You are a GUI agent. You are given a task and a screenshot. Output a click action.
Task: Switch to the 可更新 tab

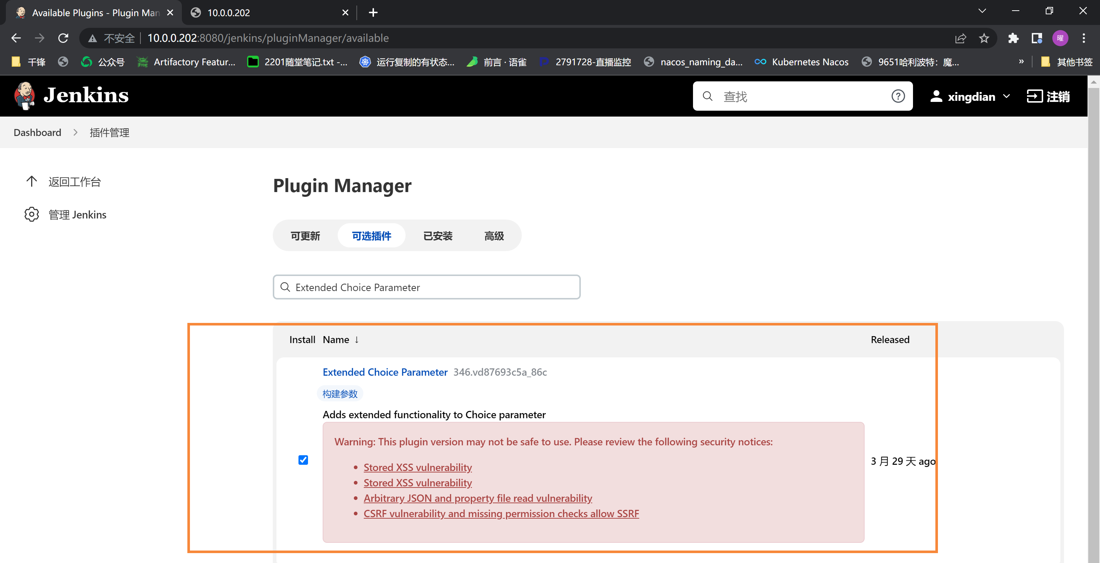click(304, 236)
